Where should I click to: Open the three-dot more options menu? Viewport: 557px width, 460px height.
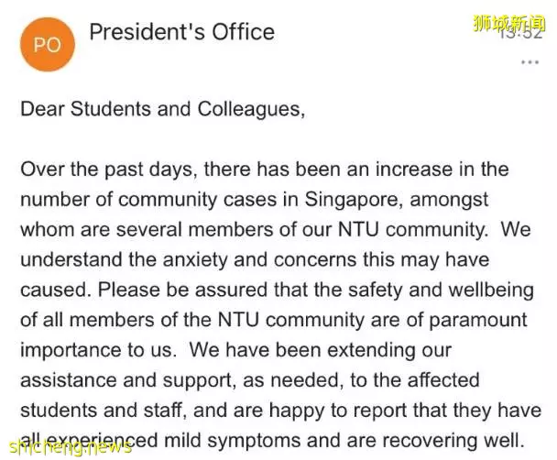[x=530, y=62]
